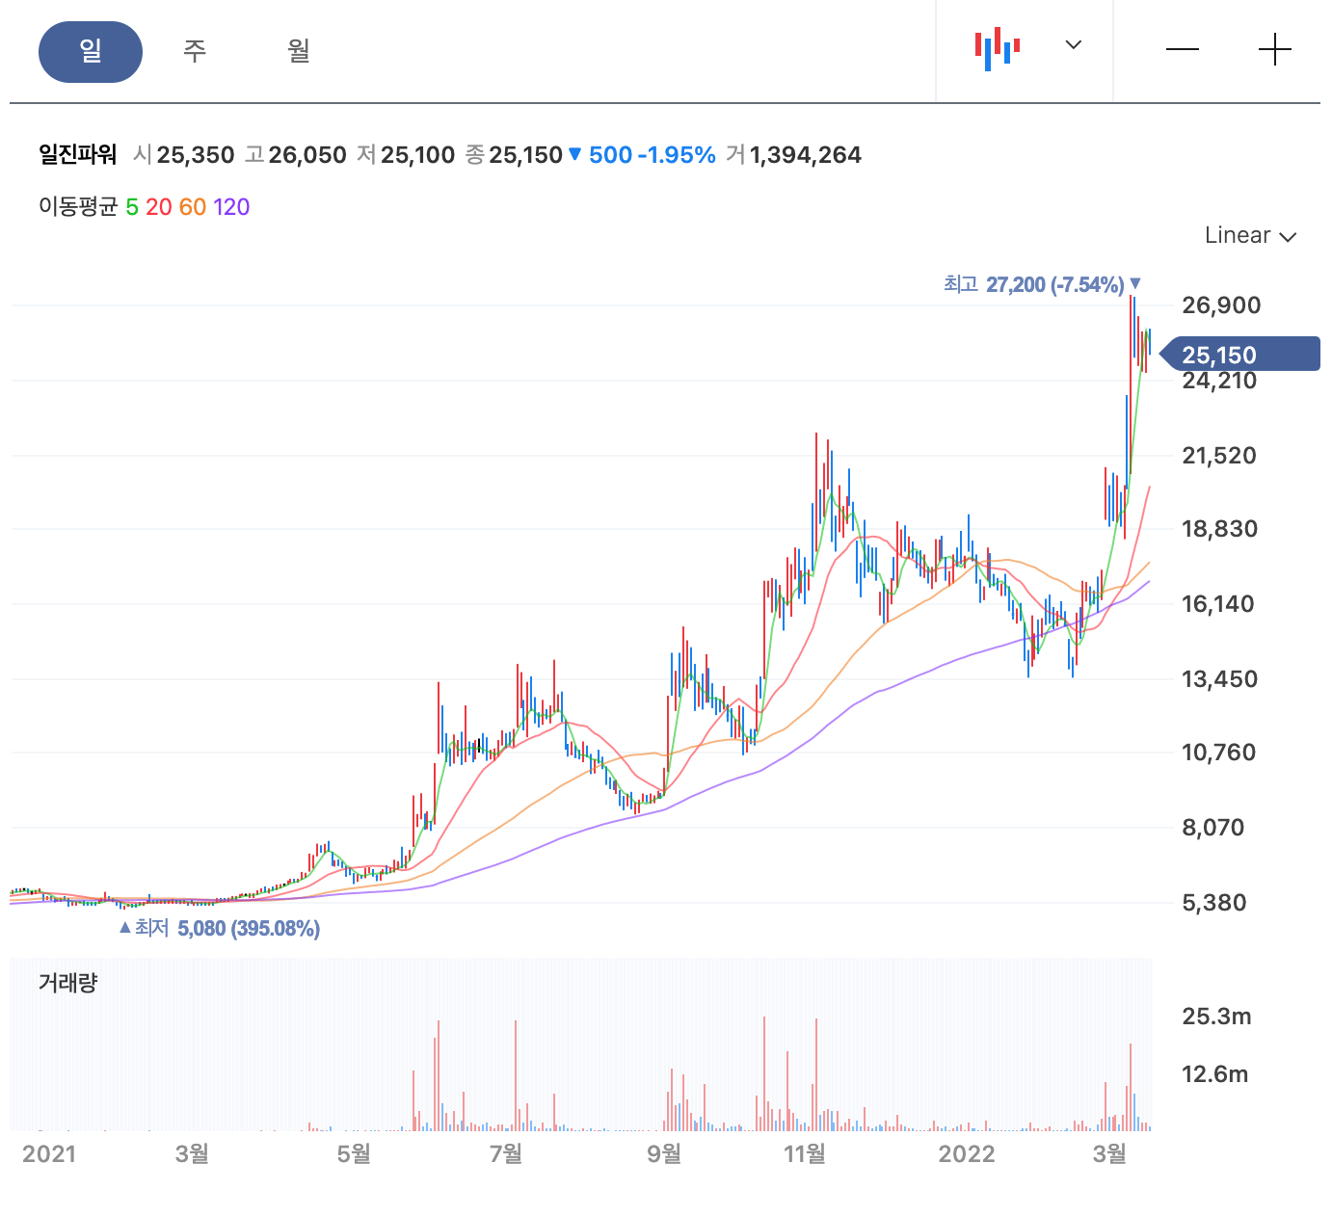Click the 8,070 price axis label
This screenshot has width=1332, height=1216.
(1213, 828)
